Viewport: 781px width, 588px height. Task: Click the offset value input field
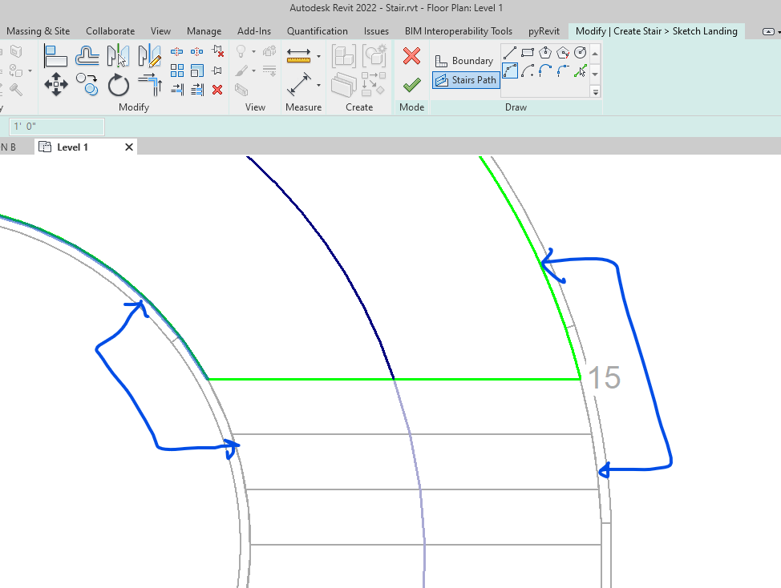(x=56, y=126)
